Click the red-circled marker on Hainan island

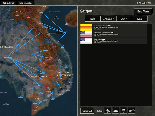tap(67, 24)
